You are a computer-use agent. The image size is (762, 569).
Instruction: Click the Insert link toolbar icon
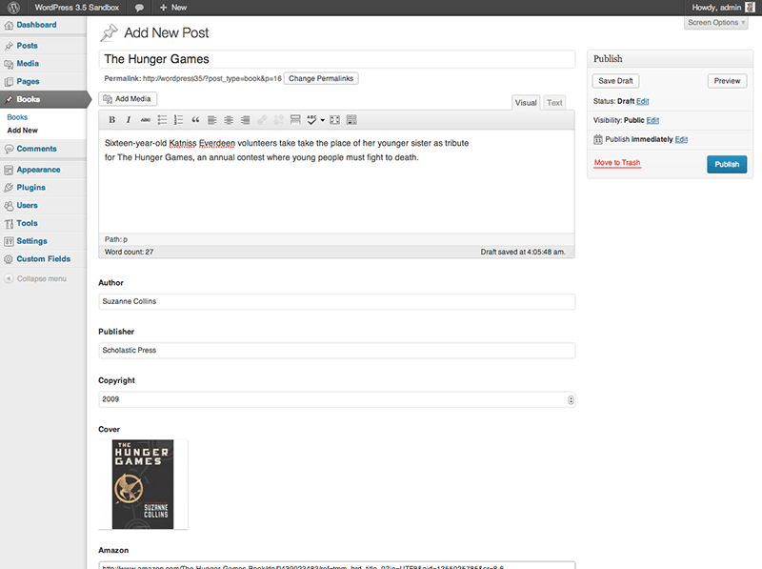262,120
